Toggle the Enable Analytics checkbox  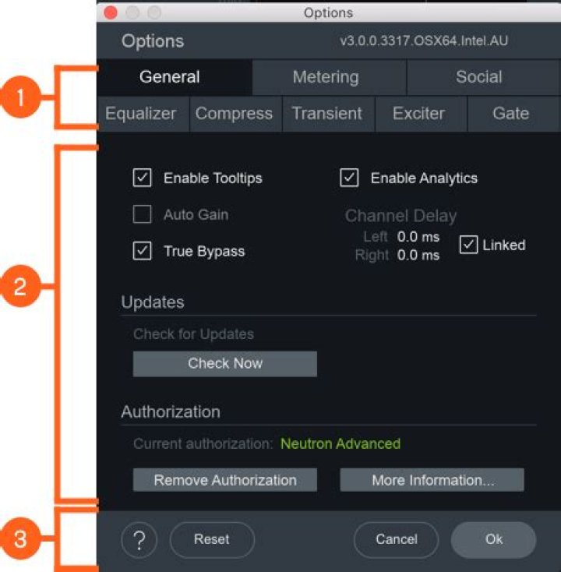(x=349, y=178)
